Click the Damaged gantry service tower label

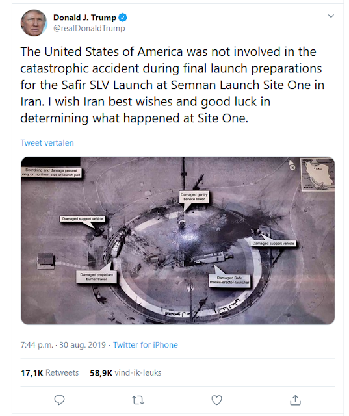(x=194, y=197)
